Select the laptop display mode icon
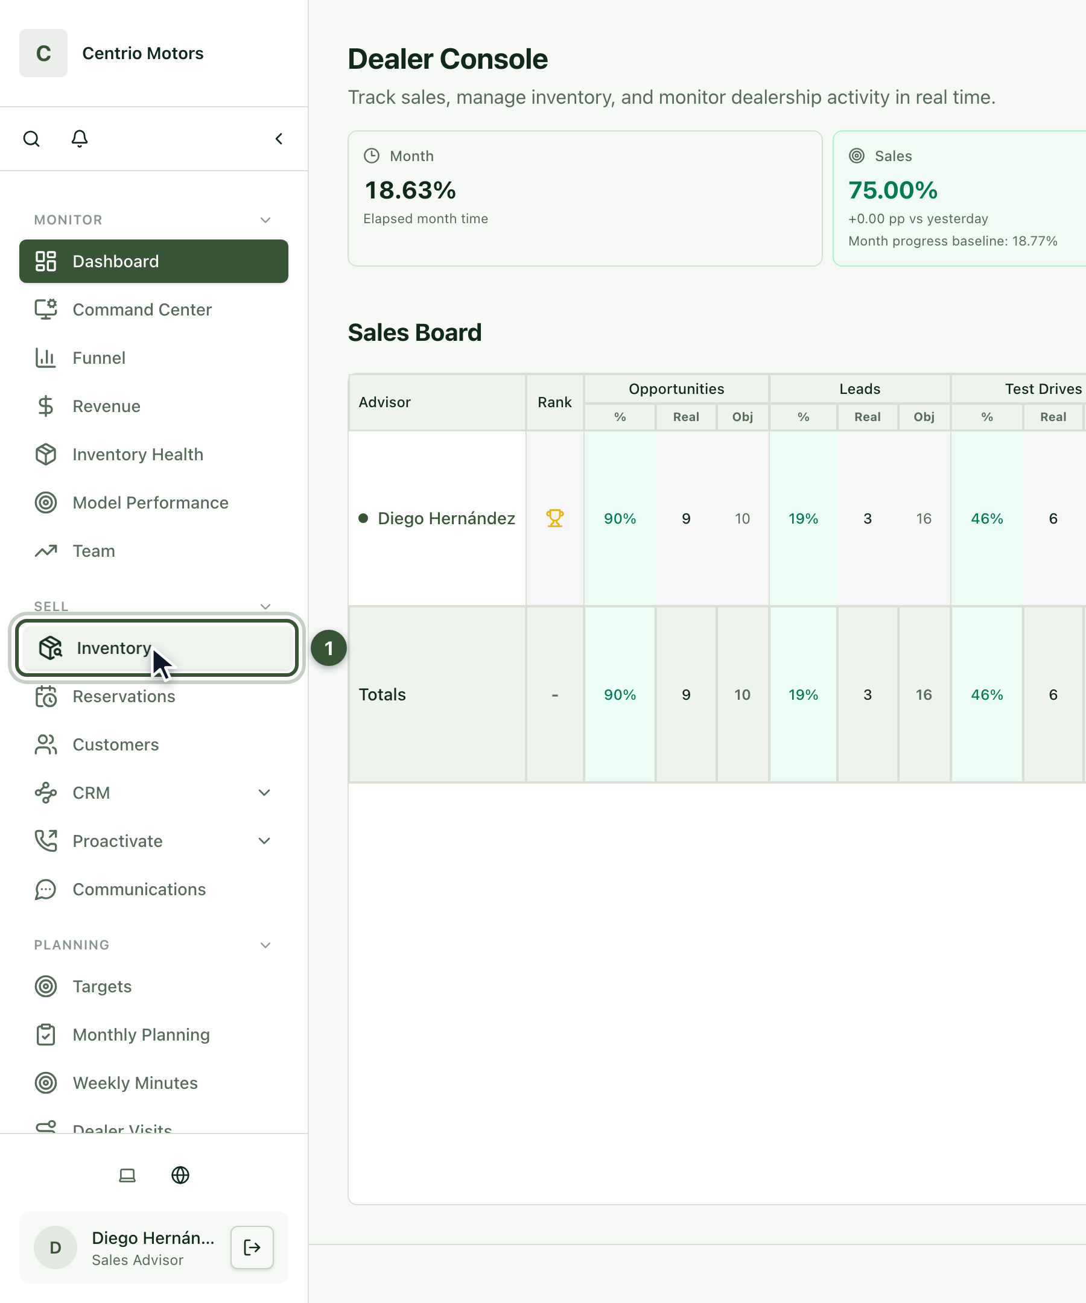This screenshot has width=1086, height=1303. 127,1175
